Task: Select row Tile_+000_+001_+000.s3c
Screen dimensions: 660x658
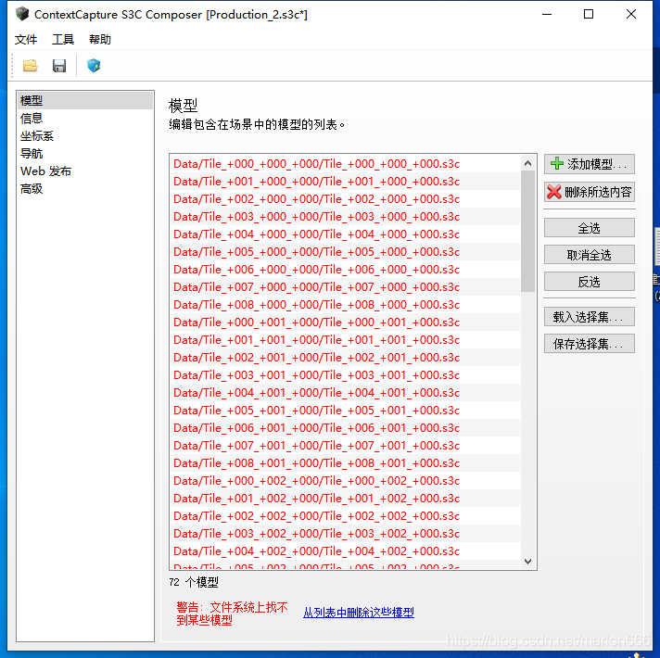Action: pyautogui.click(x=345, y=323)
